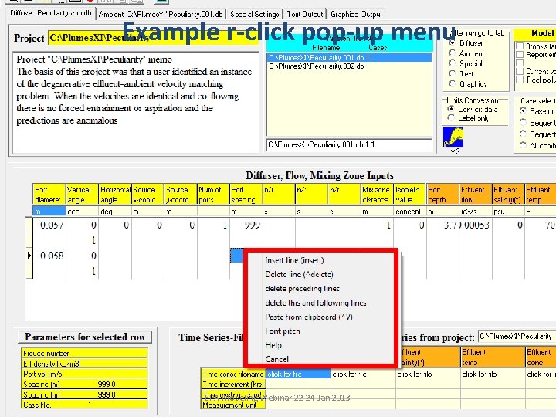Switch to the Diffuser: Peculiarity tab
556x417 pixels.
51,13
